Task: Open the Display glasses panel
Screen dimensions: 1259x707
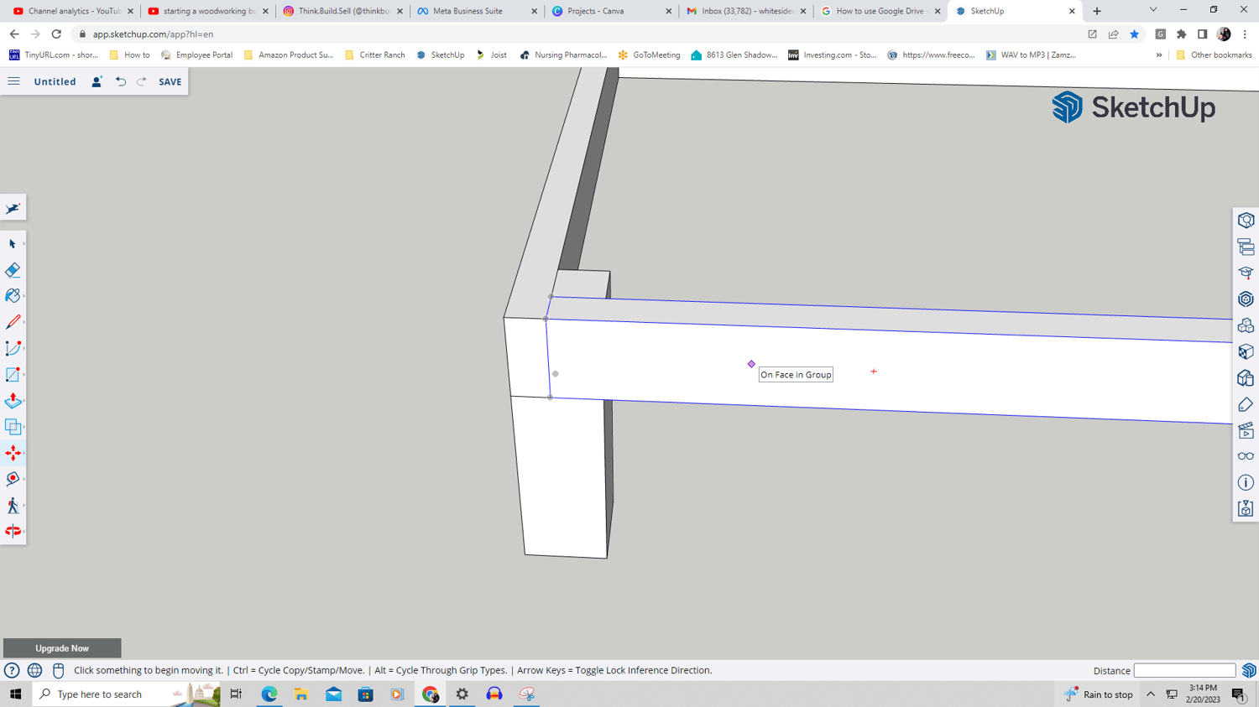Action: coord(1246,456)
